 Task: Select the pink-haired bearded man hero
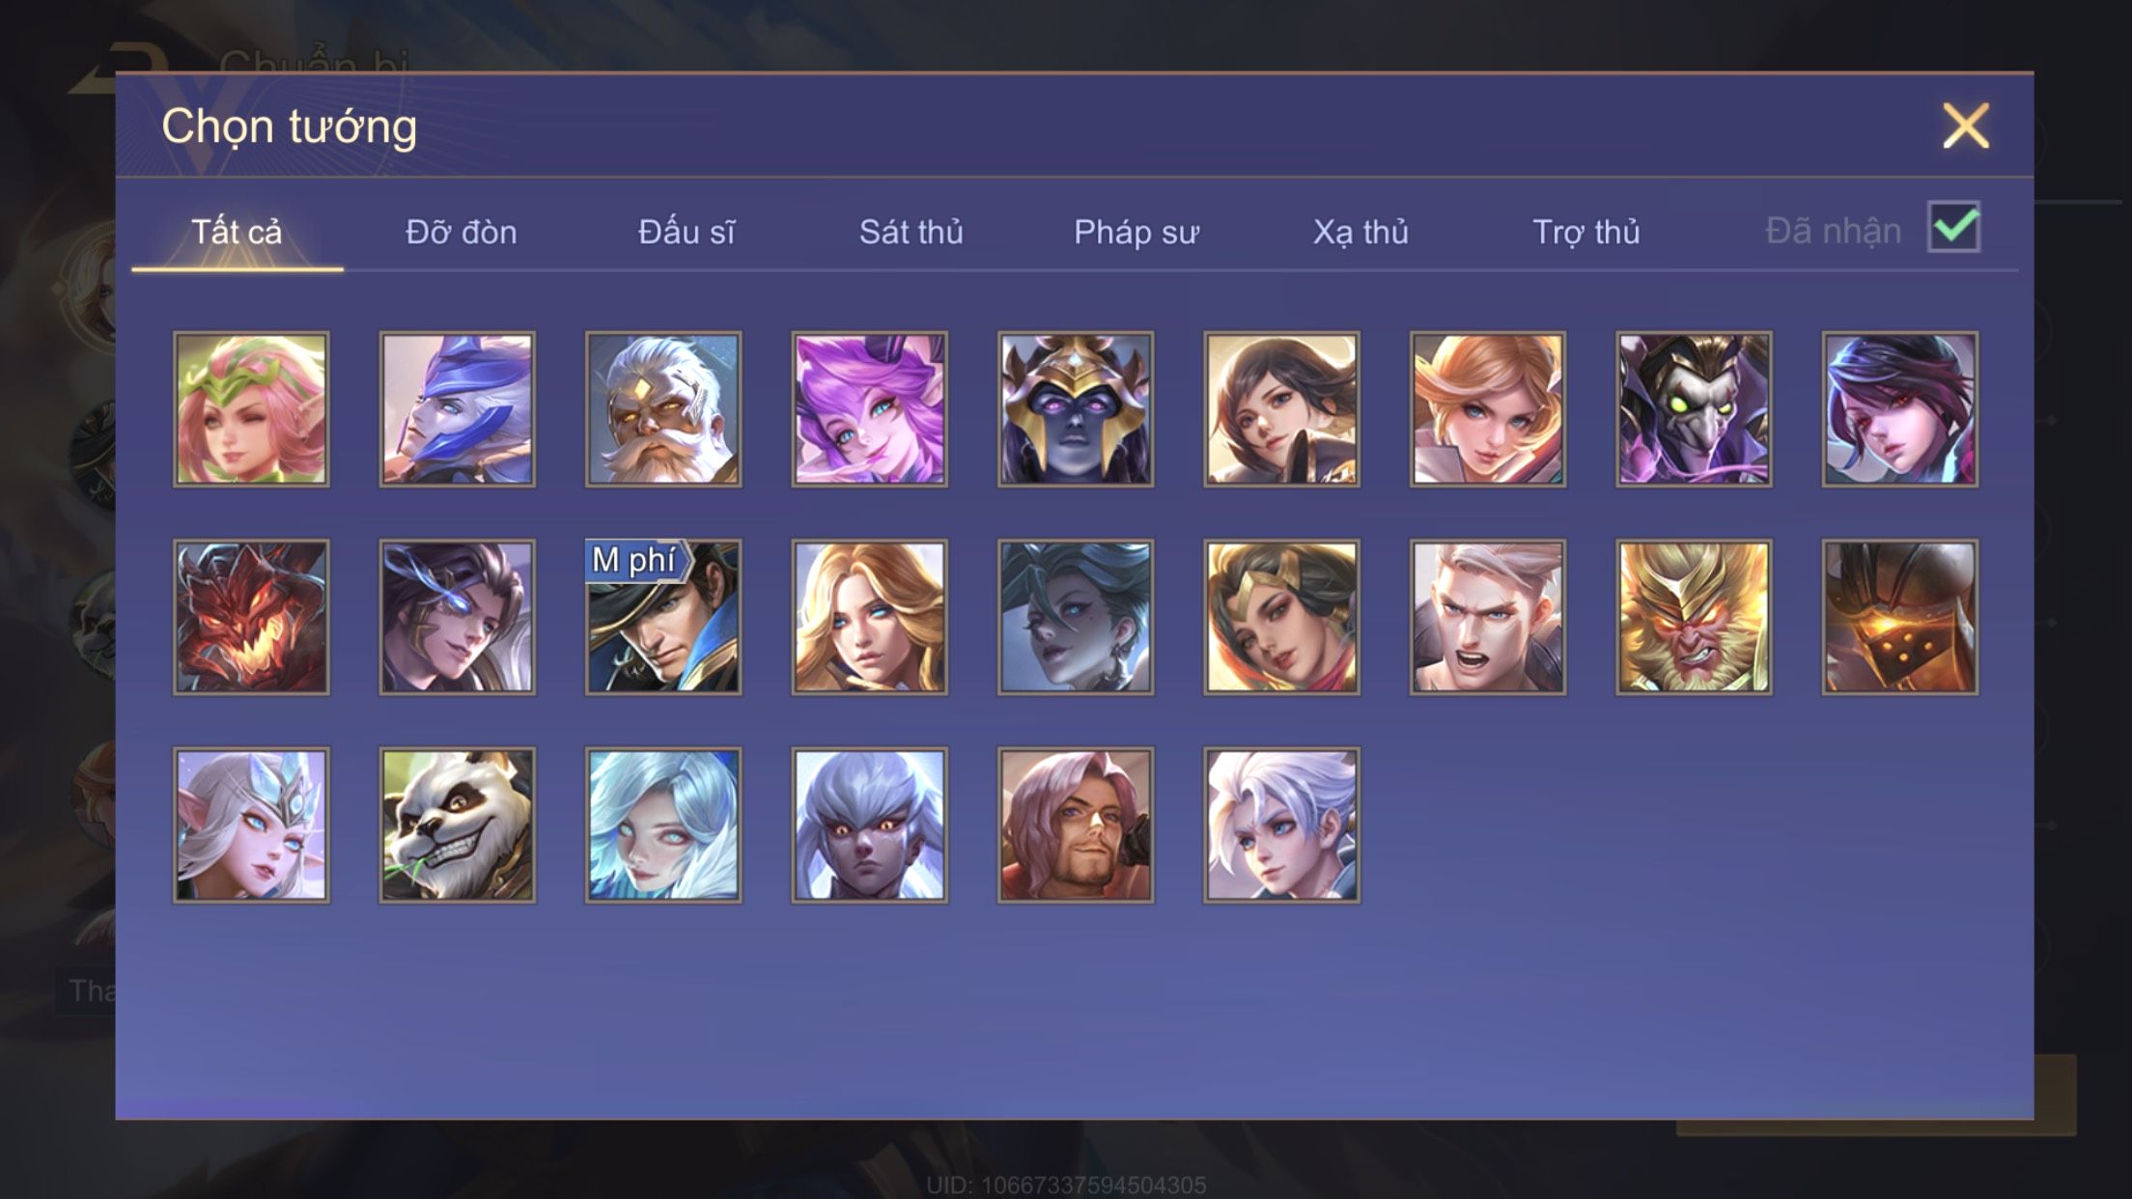tap(1076, 825)
